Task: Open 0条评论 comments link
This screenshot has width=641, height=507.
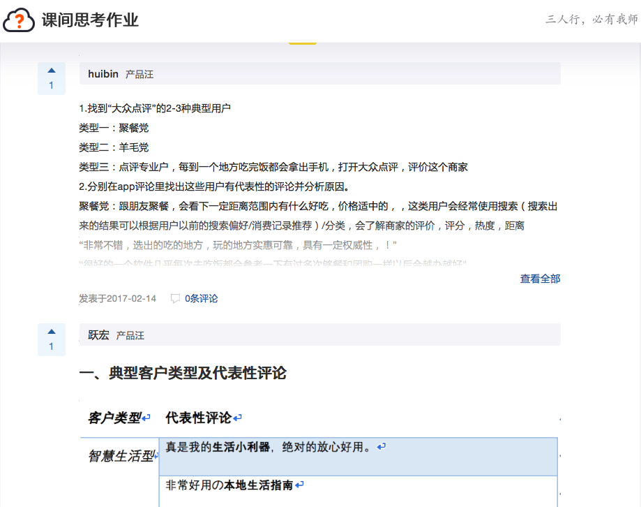Action: pos(201,299)
